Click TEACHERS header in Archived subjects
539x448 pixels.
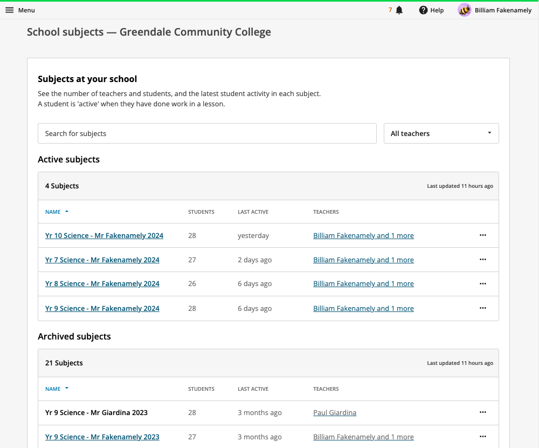[326, 389]
